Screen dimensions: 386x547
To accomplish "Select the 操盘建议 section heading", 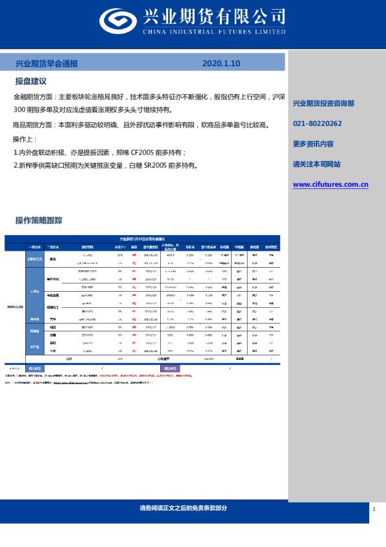I will pos(31,81).
